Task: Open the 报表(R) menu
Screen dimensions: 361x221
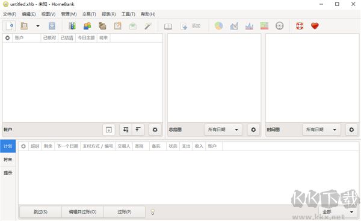Action: coord(109,14)
